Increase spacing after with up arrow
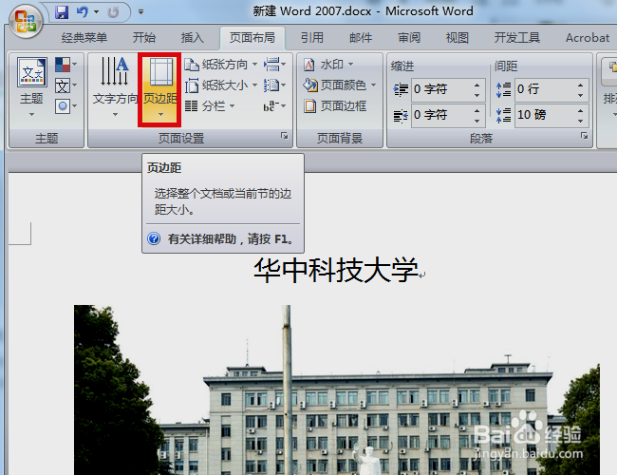This screenshot has height=475, width=617. pos(580,110)
